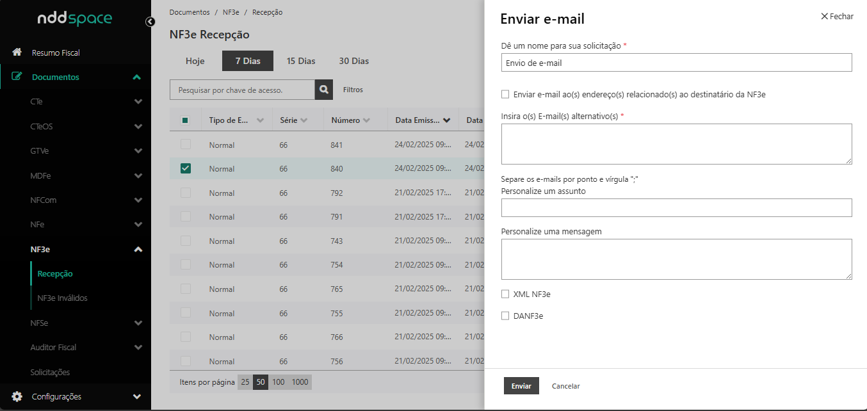The width and height of the screenshot is (867, 411).
Task: Sort by Data Emissão column arrow
Action: (x=446, y=120)
